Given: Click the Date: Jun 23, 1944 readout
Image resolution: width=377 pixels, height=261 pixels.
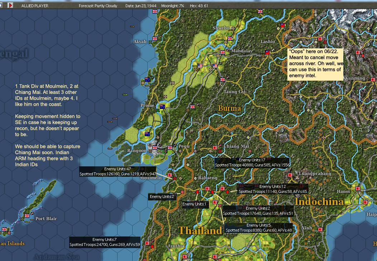Looking at the screenshot, I should pyautogui.click(x=141, y=6).
